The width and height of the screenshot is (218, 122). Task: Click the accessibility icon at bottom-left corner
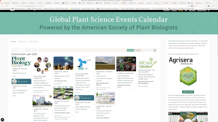pos(2,120)
